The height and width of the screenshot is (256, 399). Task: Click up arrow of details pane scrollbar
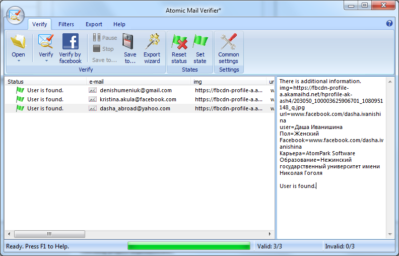click(x=390, y=82)
